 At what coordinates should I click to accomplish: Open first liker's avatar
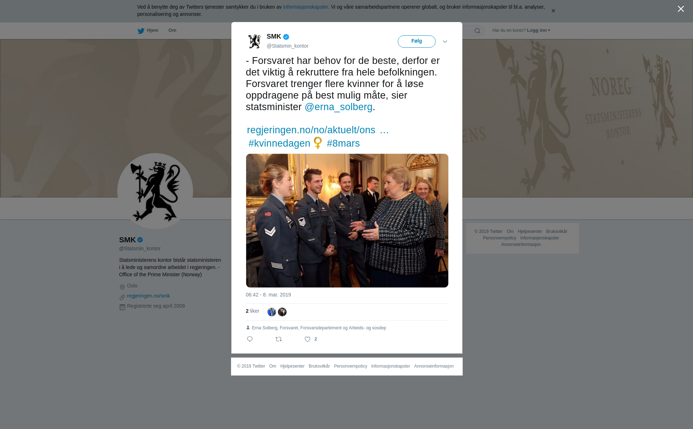(x=272, y=312)
